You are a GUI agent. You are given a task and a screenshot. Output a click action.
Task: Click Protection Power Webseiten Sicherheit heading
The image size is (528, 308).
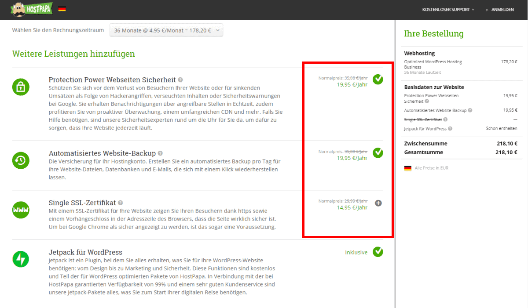(x=112, y=80)
